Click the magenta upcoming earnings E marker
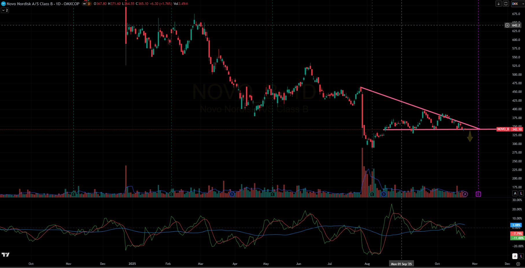 478,194
